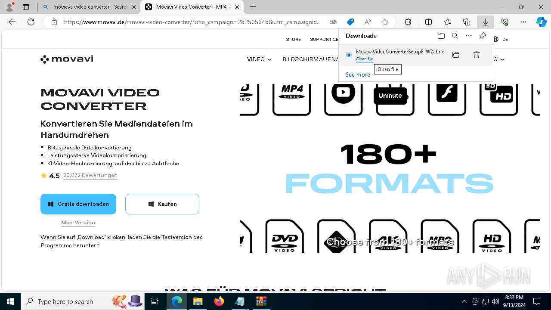
Task: Click the Open file link
Action: (365, 59)
